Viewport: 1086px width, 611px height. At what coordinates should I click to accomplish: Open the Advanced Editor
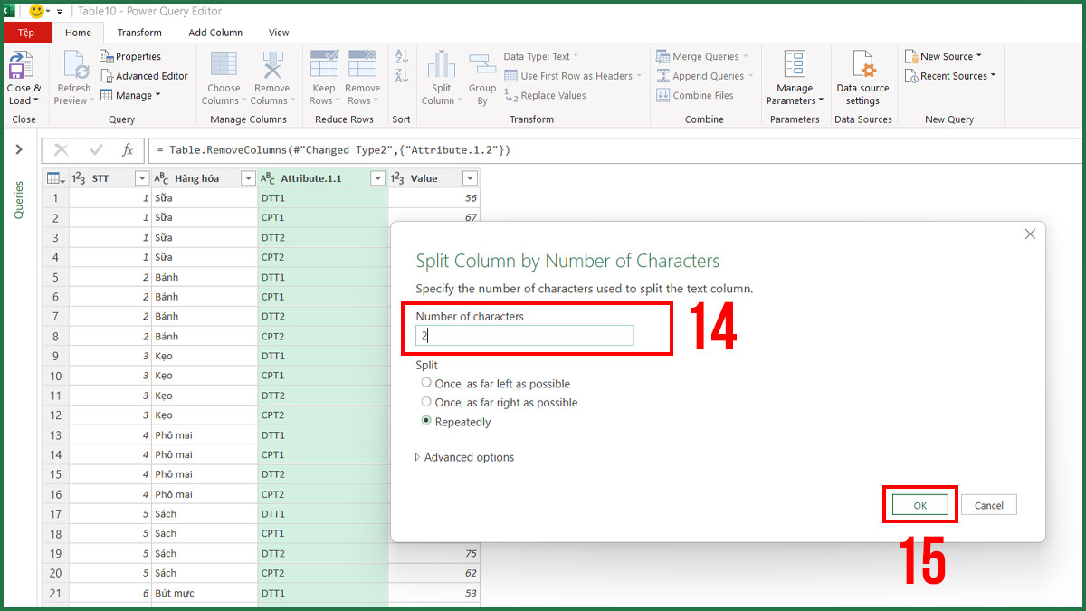click(x=145, y=75)
